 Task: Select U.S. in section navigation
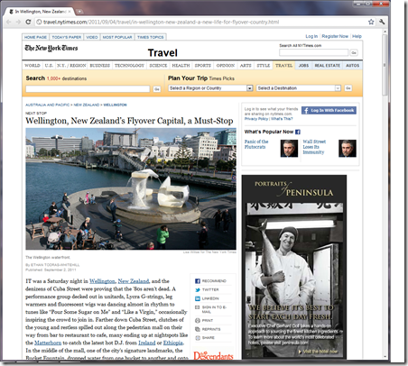(x=49, y=66)
